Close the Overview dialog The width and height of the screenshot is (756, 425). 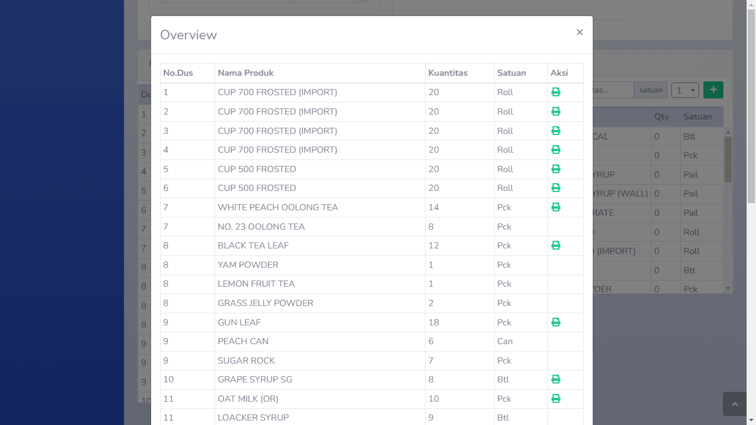579,32
